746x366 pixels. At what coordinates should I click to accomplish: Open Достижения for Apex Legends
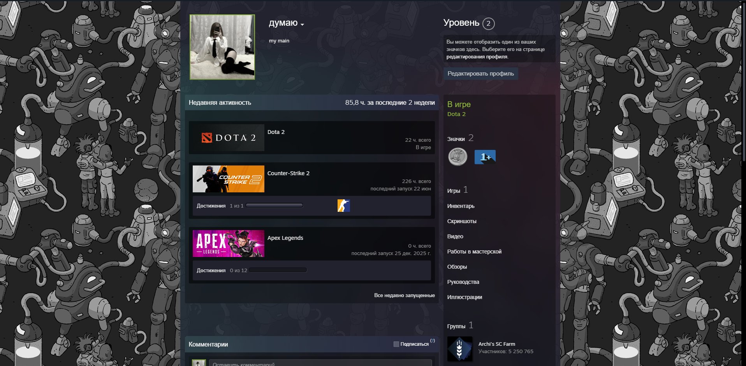click(x=211, y=270)
